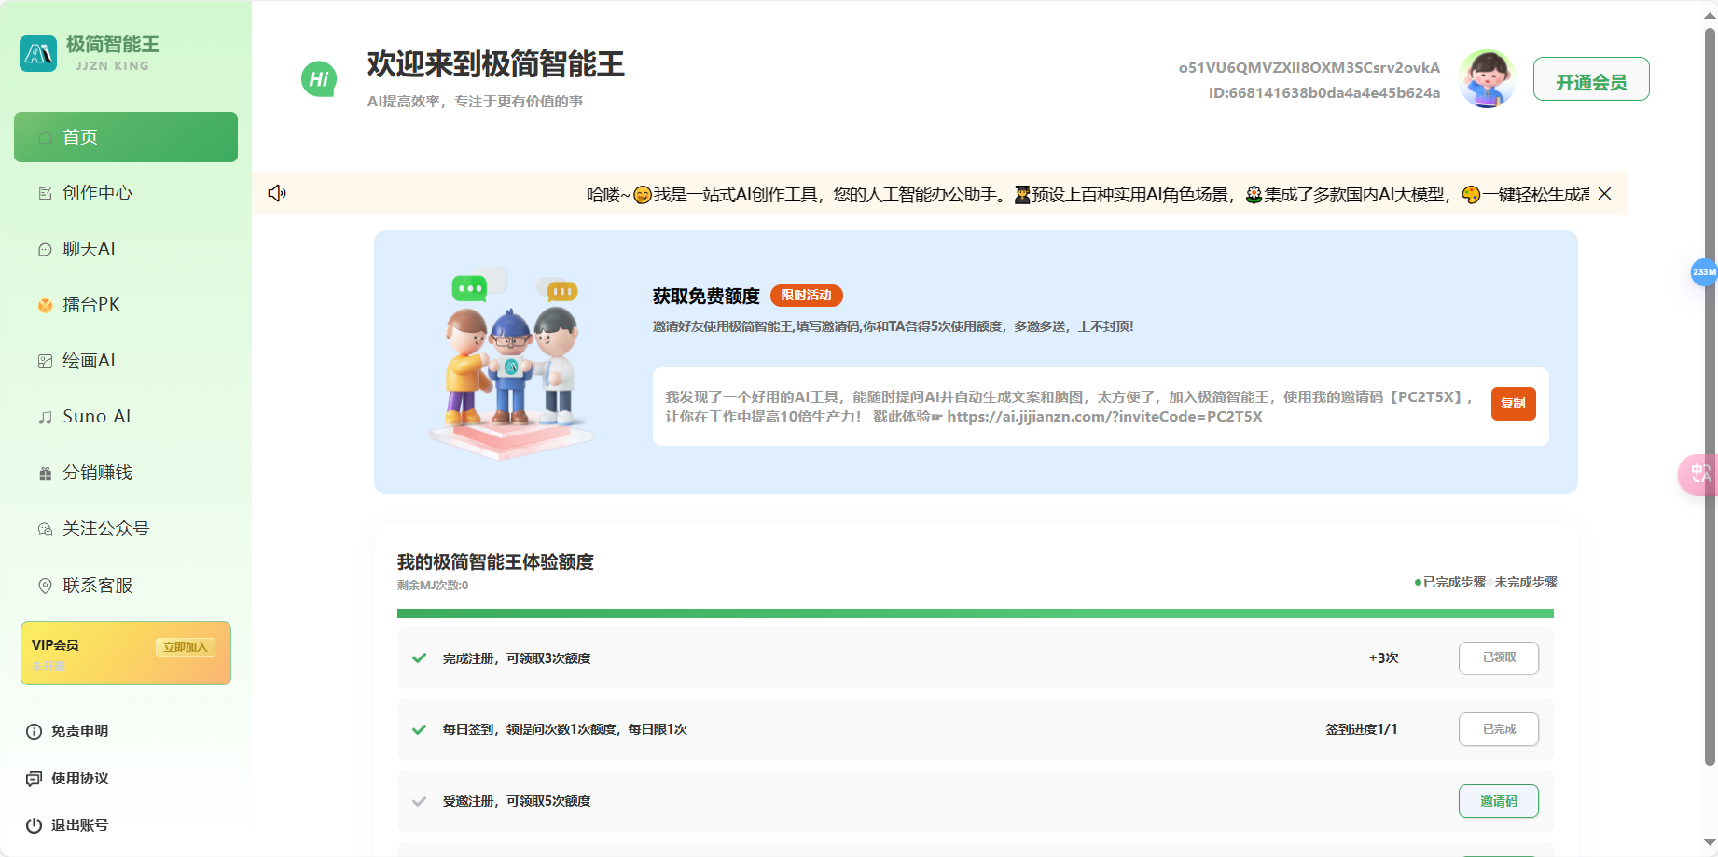Click 立即加入 on the VIP card
The height and width of the screenshot is (857, 1718).
pyautogui.click(x=186, y=645)
